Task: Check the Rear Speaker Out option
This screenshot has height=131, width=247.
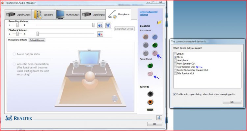Action: (175, 67)
